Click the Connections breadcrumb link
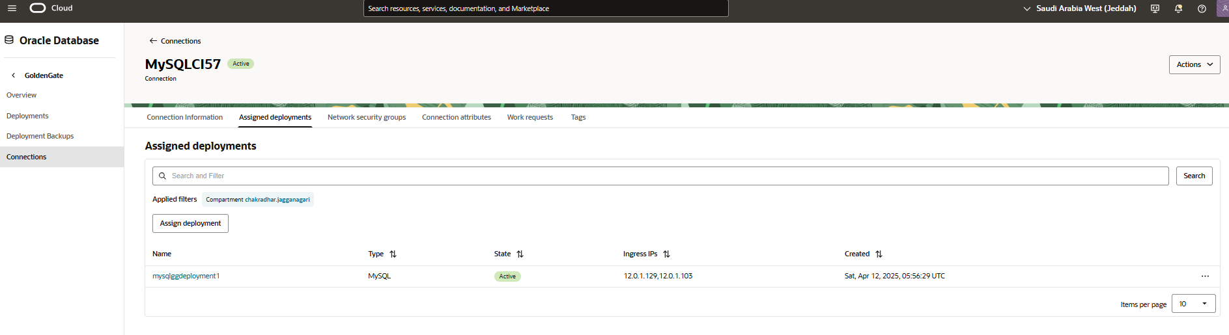Viewport: 1229px width, 335px height. pyautogui.click(x=180, y=41)
